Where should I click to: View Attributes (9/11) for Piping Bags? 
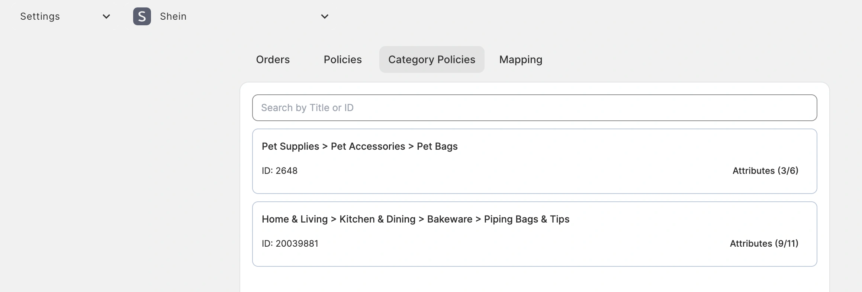[764, 244]
